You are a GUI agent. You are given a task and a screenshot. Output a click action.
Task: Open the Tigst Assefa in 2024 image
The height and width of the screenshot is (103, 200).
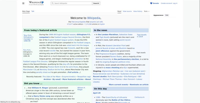click(141, 36)
